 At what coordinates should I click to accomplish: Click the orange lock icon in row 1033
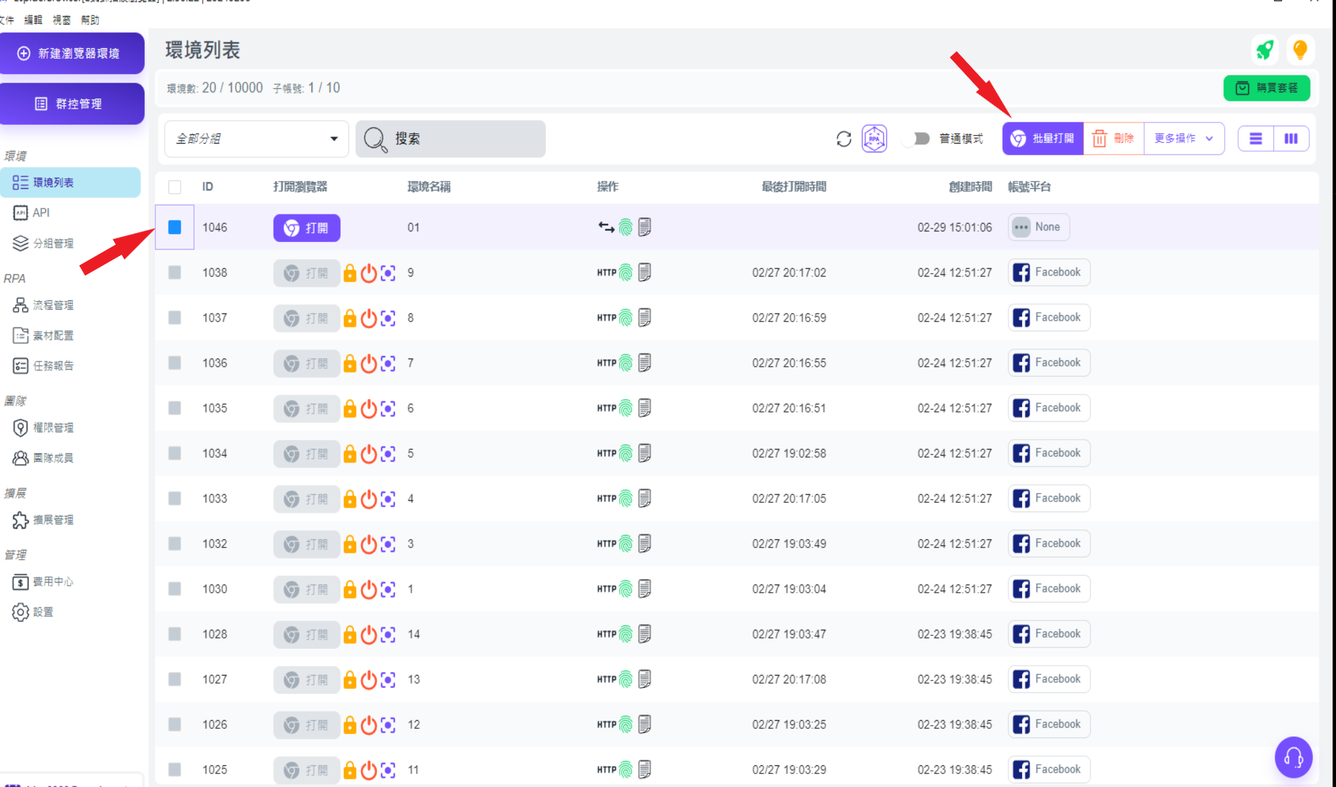click(350, 499)
